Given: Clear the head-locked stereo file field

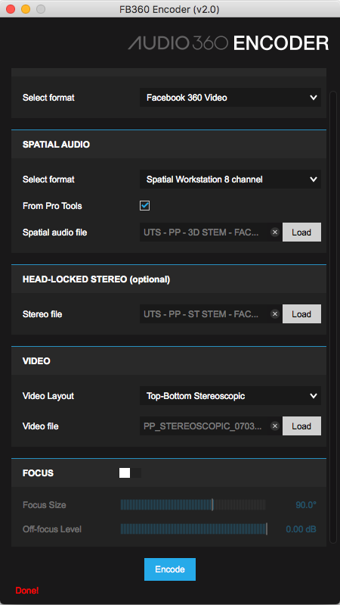Looking at the screenshot, I should [274, 314].
